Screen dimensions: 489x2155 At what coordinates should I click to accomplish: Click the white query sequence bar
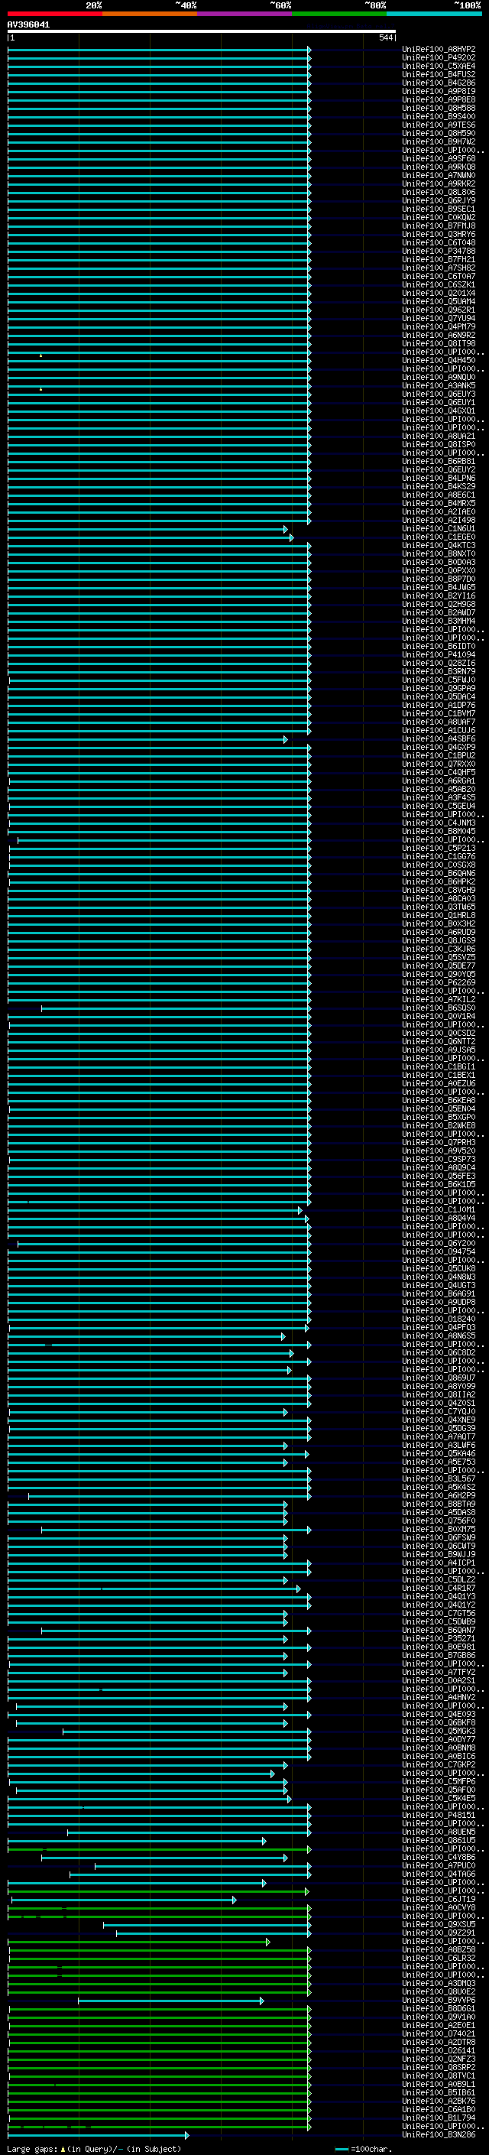(x=202, y=31)
